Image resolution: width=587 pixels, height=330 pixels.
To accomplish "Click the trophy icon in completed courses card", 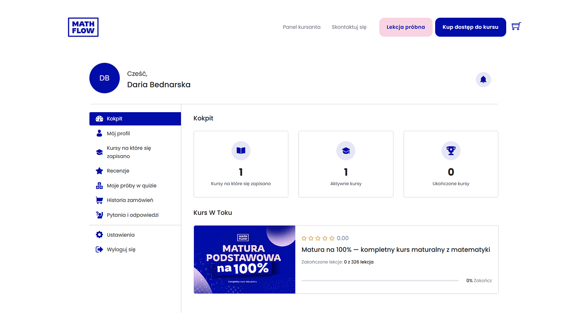I will tap(451, 151).
